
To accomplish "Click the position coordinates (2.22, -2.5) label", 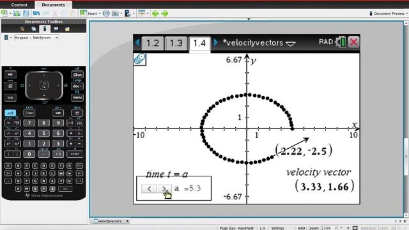I will [x=304, y=151].
